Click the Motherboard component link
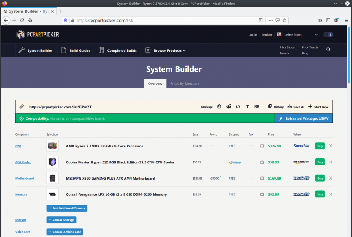 pos(25,178)
